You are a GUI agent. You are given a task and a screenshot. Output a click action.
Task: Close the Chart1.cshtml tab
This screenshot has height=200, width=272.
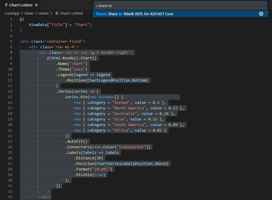pos(36,5)
